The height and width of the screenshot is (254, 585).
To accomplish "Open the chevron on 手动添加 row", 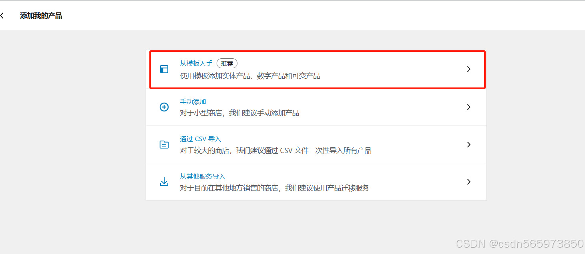I will click(x=469, y=107).
